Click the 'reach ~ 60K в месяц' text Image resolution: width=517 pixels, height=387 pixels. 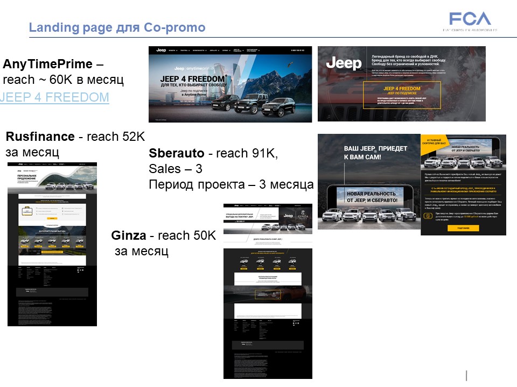coord(64,80)
